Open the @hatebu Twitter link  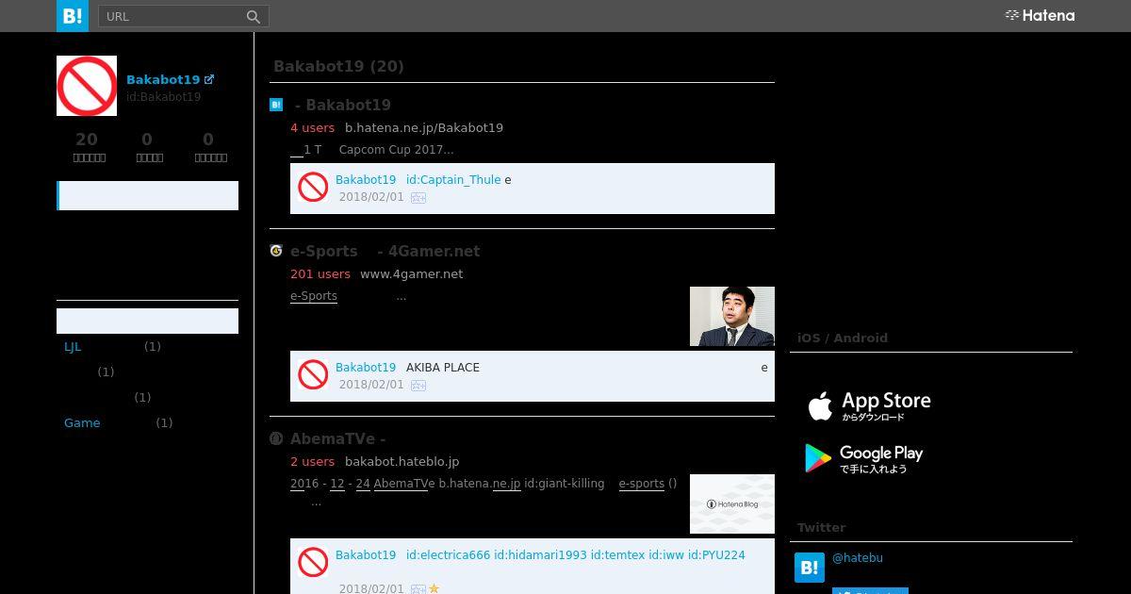coord(858,557)
